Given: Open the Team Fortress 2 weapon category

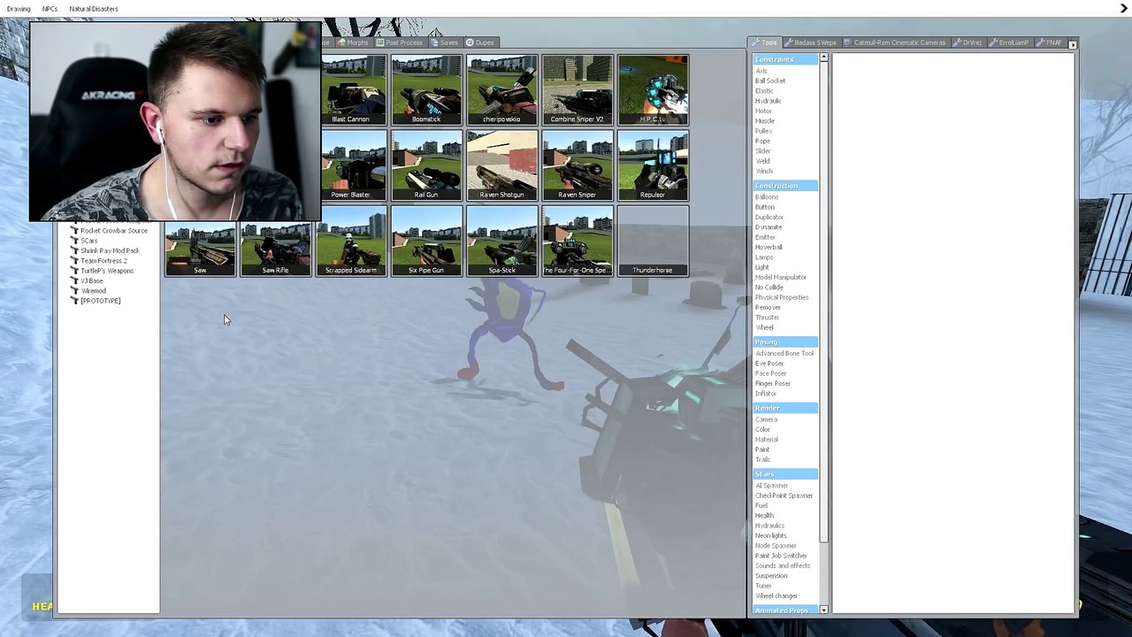Looking at the screenshot, I should coord(99,261).
